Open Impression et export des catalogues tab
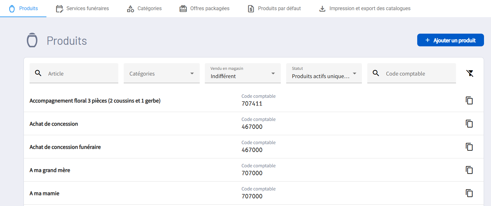Viewport: 491px width, 206px height. (x=365, y=9)
